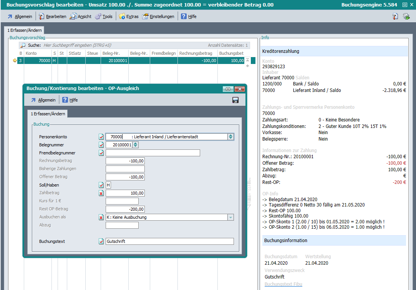The width and height of the screenshot is (416, 290).
Task: Open the Tools menu with gears icon
Action: (103, 16)
